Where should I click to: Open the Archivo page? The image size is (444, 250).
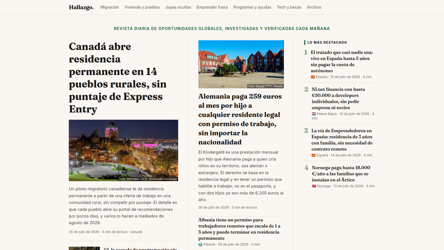(x=314, y=7)
